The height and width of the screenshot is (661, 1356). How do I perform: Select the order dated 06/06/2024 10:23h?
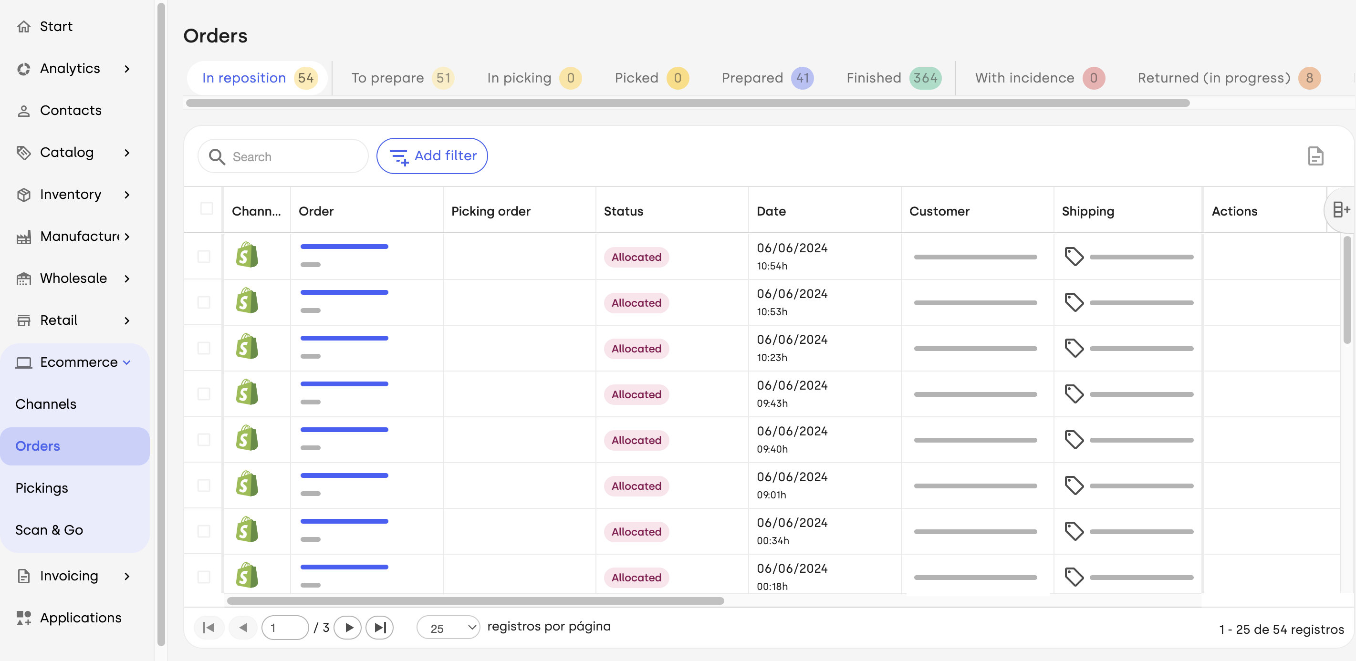point(204,349)
